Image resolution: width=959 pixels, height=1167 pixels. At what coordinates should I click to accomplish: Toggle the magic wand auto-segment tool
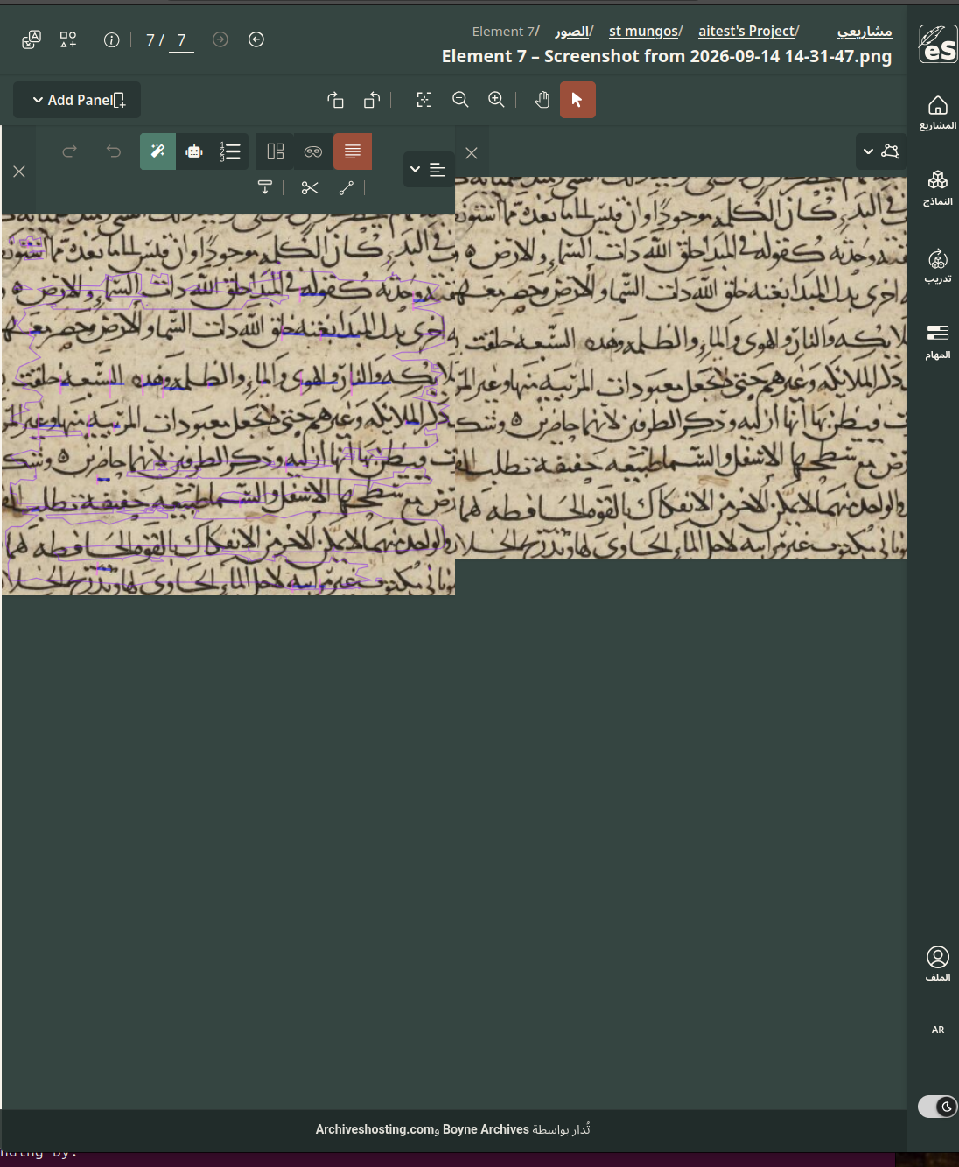(x=158, y=151)
